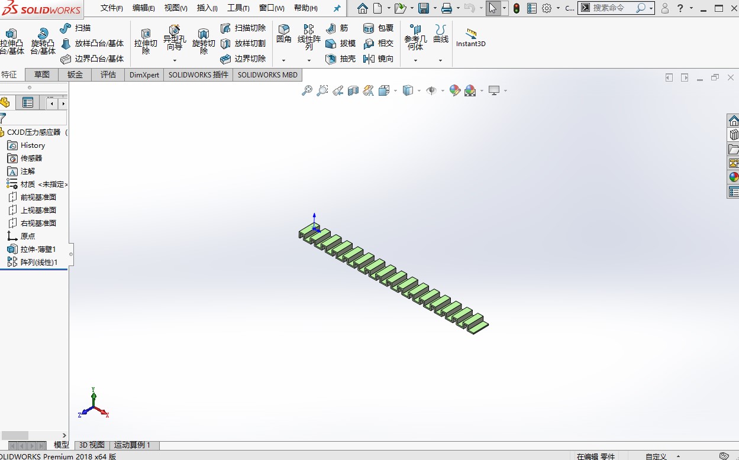Open the Options gear icon
This screenshot has height=460, width=739.
(547, 8)
